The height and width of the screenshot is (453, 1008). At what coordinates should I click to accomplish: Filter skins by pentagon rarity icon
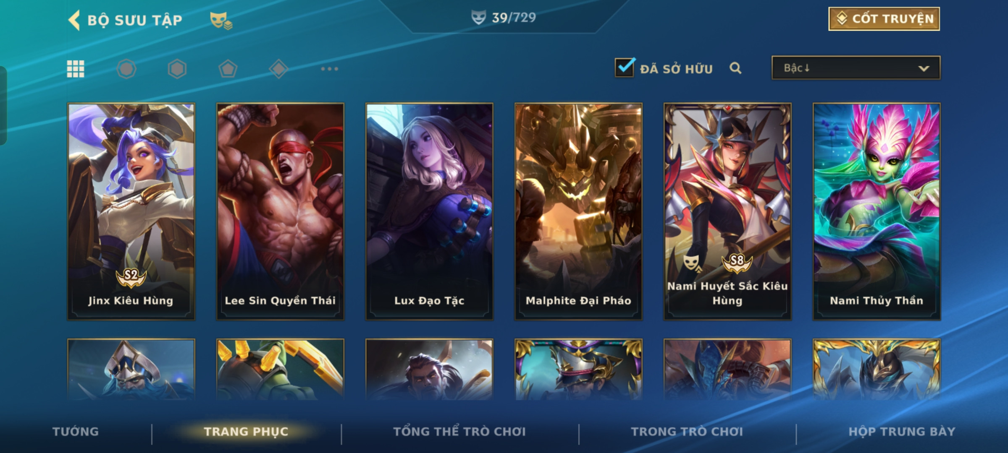(x=228, y=69)
